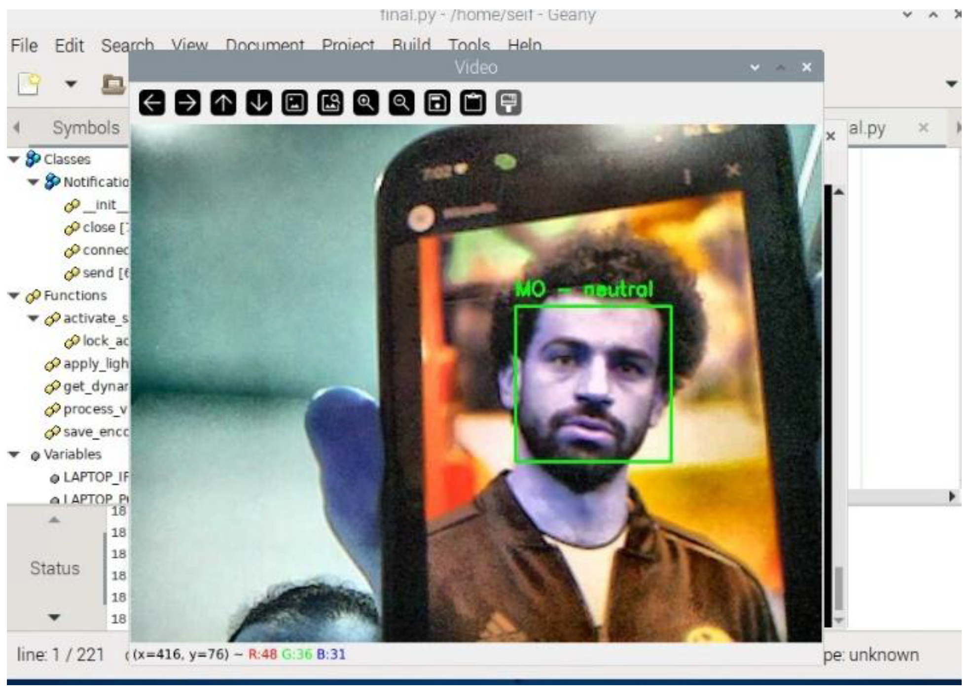Open the Edit menu
The width and height of the screenshot is (975, 698).
click(69, 46)
